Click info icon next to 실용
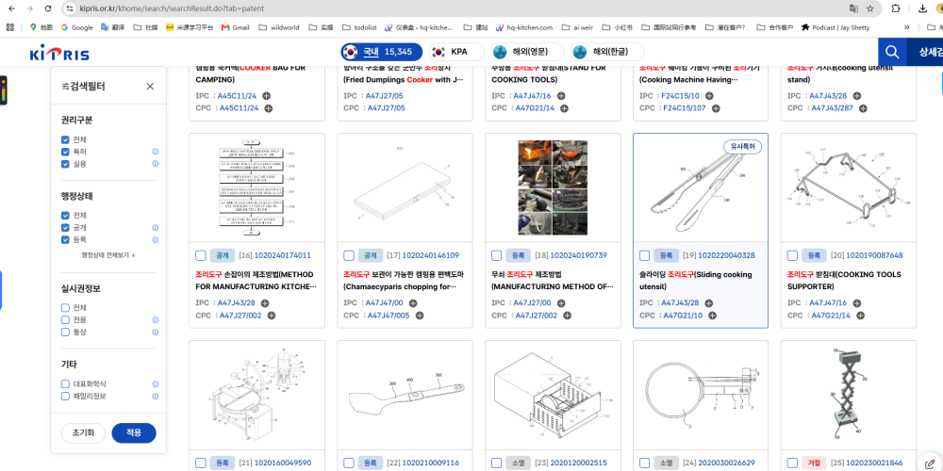Screen dimensions: 943x471 point(156,164)
